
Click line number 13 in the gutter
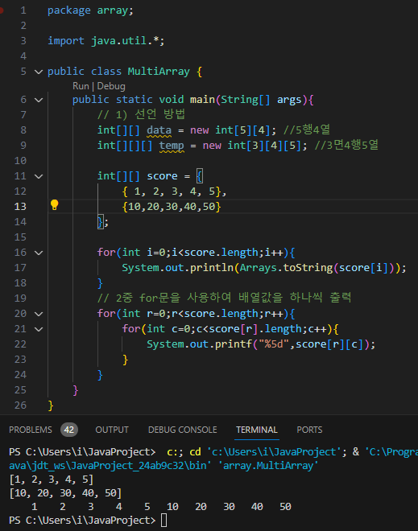click(x=20, y=207)
